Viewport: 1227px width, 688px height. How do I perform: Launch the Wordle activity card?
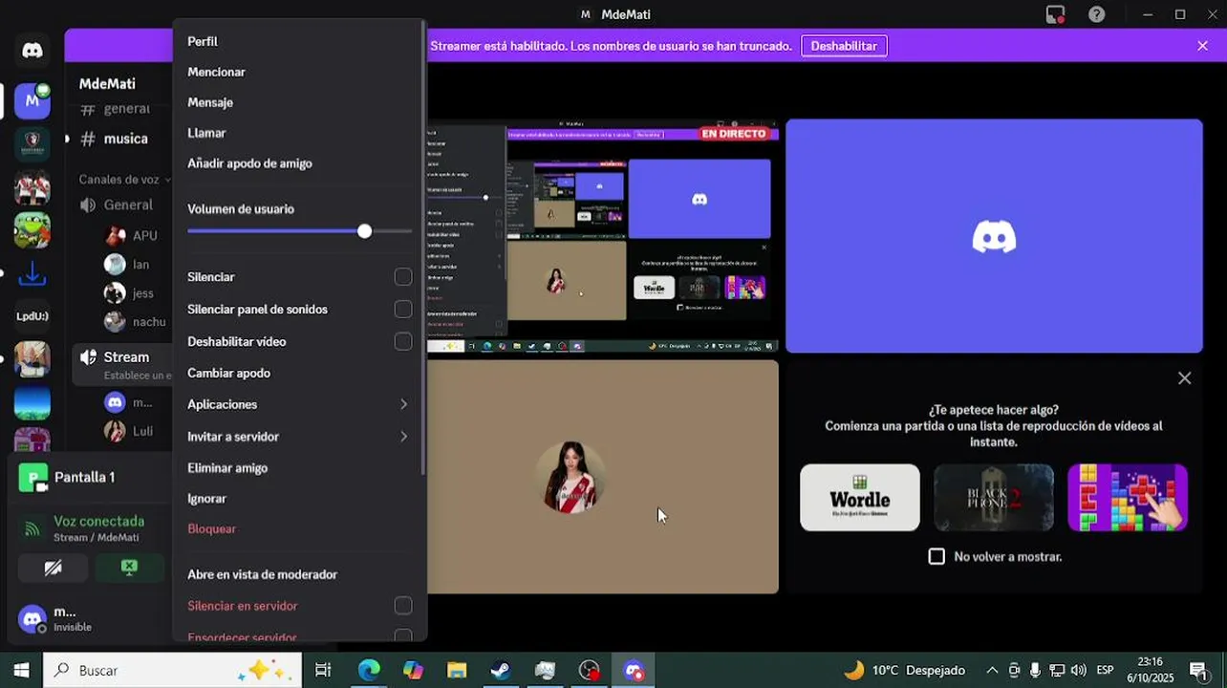(x=860, y=498)
